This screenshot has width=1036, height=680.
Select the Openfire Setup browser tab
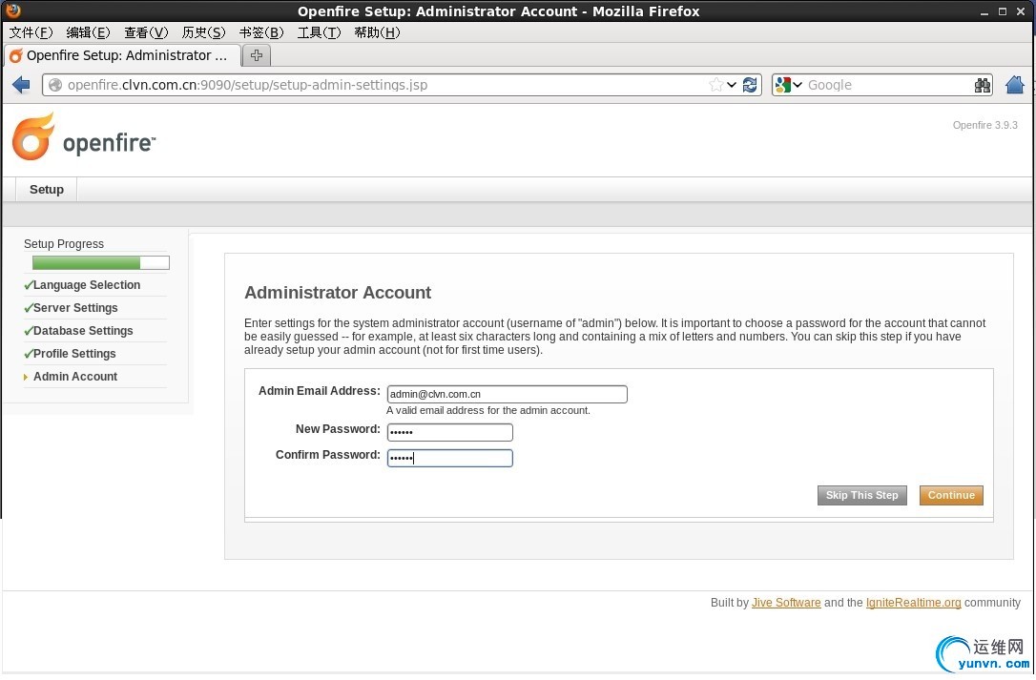(123, 55)
